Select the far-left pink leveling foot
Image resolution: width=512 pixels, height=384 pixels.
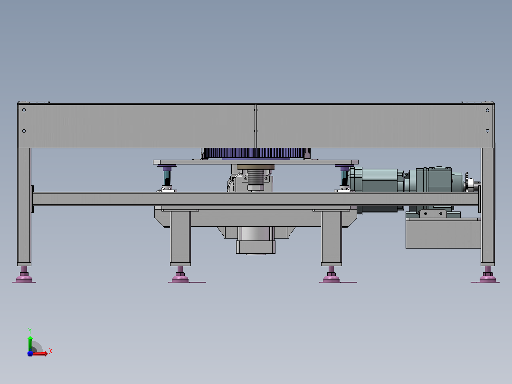[24, 275]
